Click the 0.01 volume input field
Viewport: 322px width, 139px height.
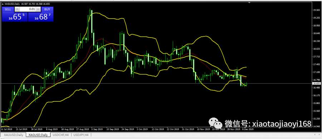28,9
